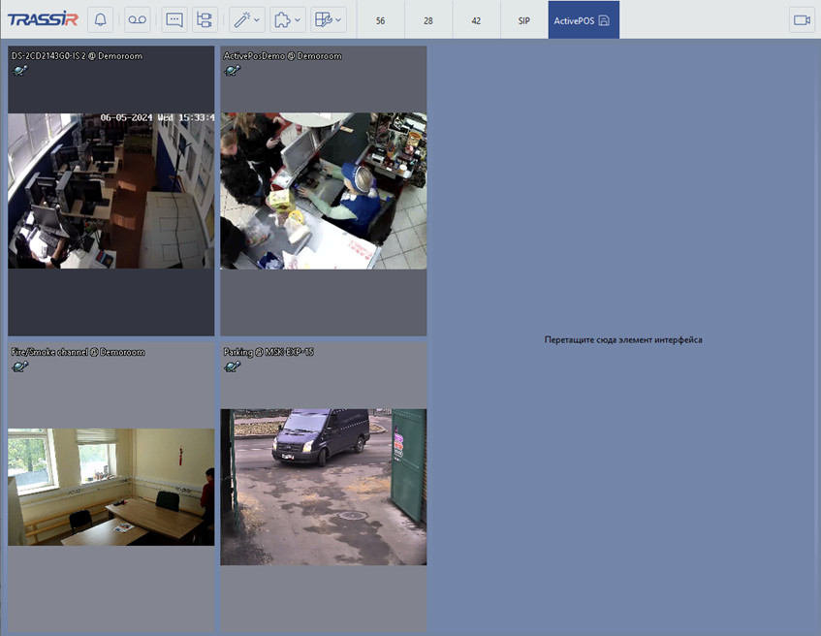This screenshot has height=636, width=821.
Task: Click satellite icon on DS-2CD2143G0-IS camera
Action: tap(19, 71)
